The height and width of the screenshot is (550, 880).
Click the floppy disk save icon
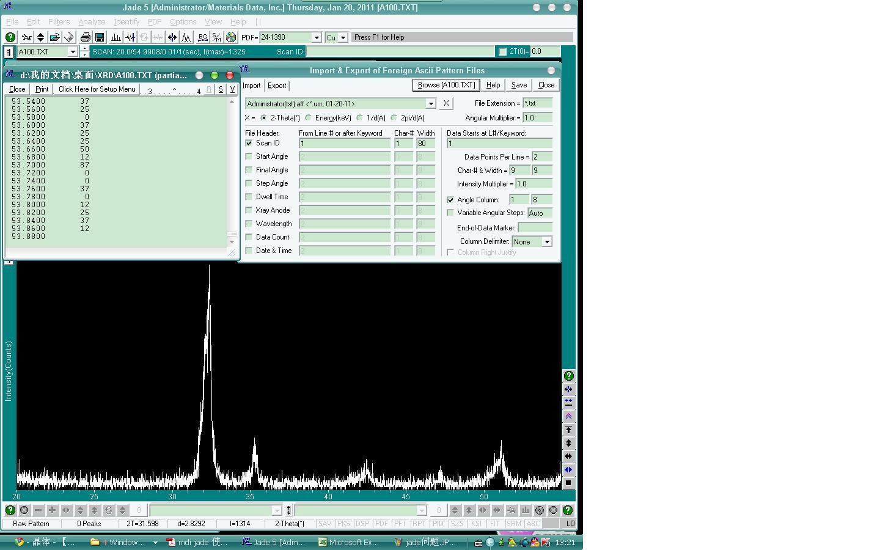pyautogui.click(x=100, y=37)
